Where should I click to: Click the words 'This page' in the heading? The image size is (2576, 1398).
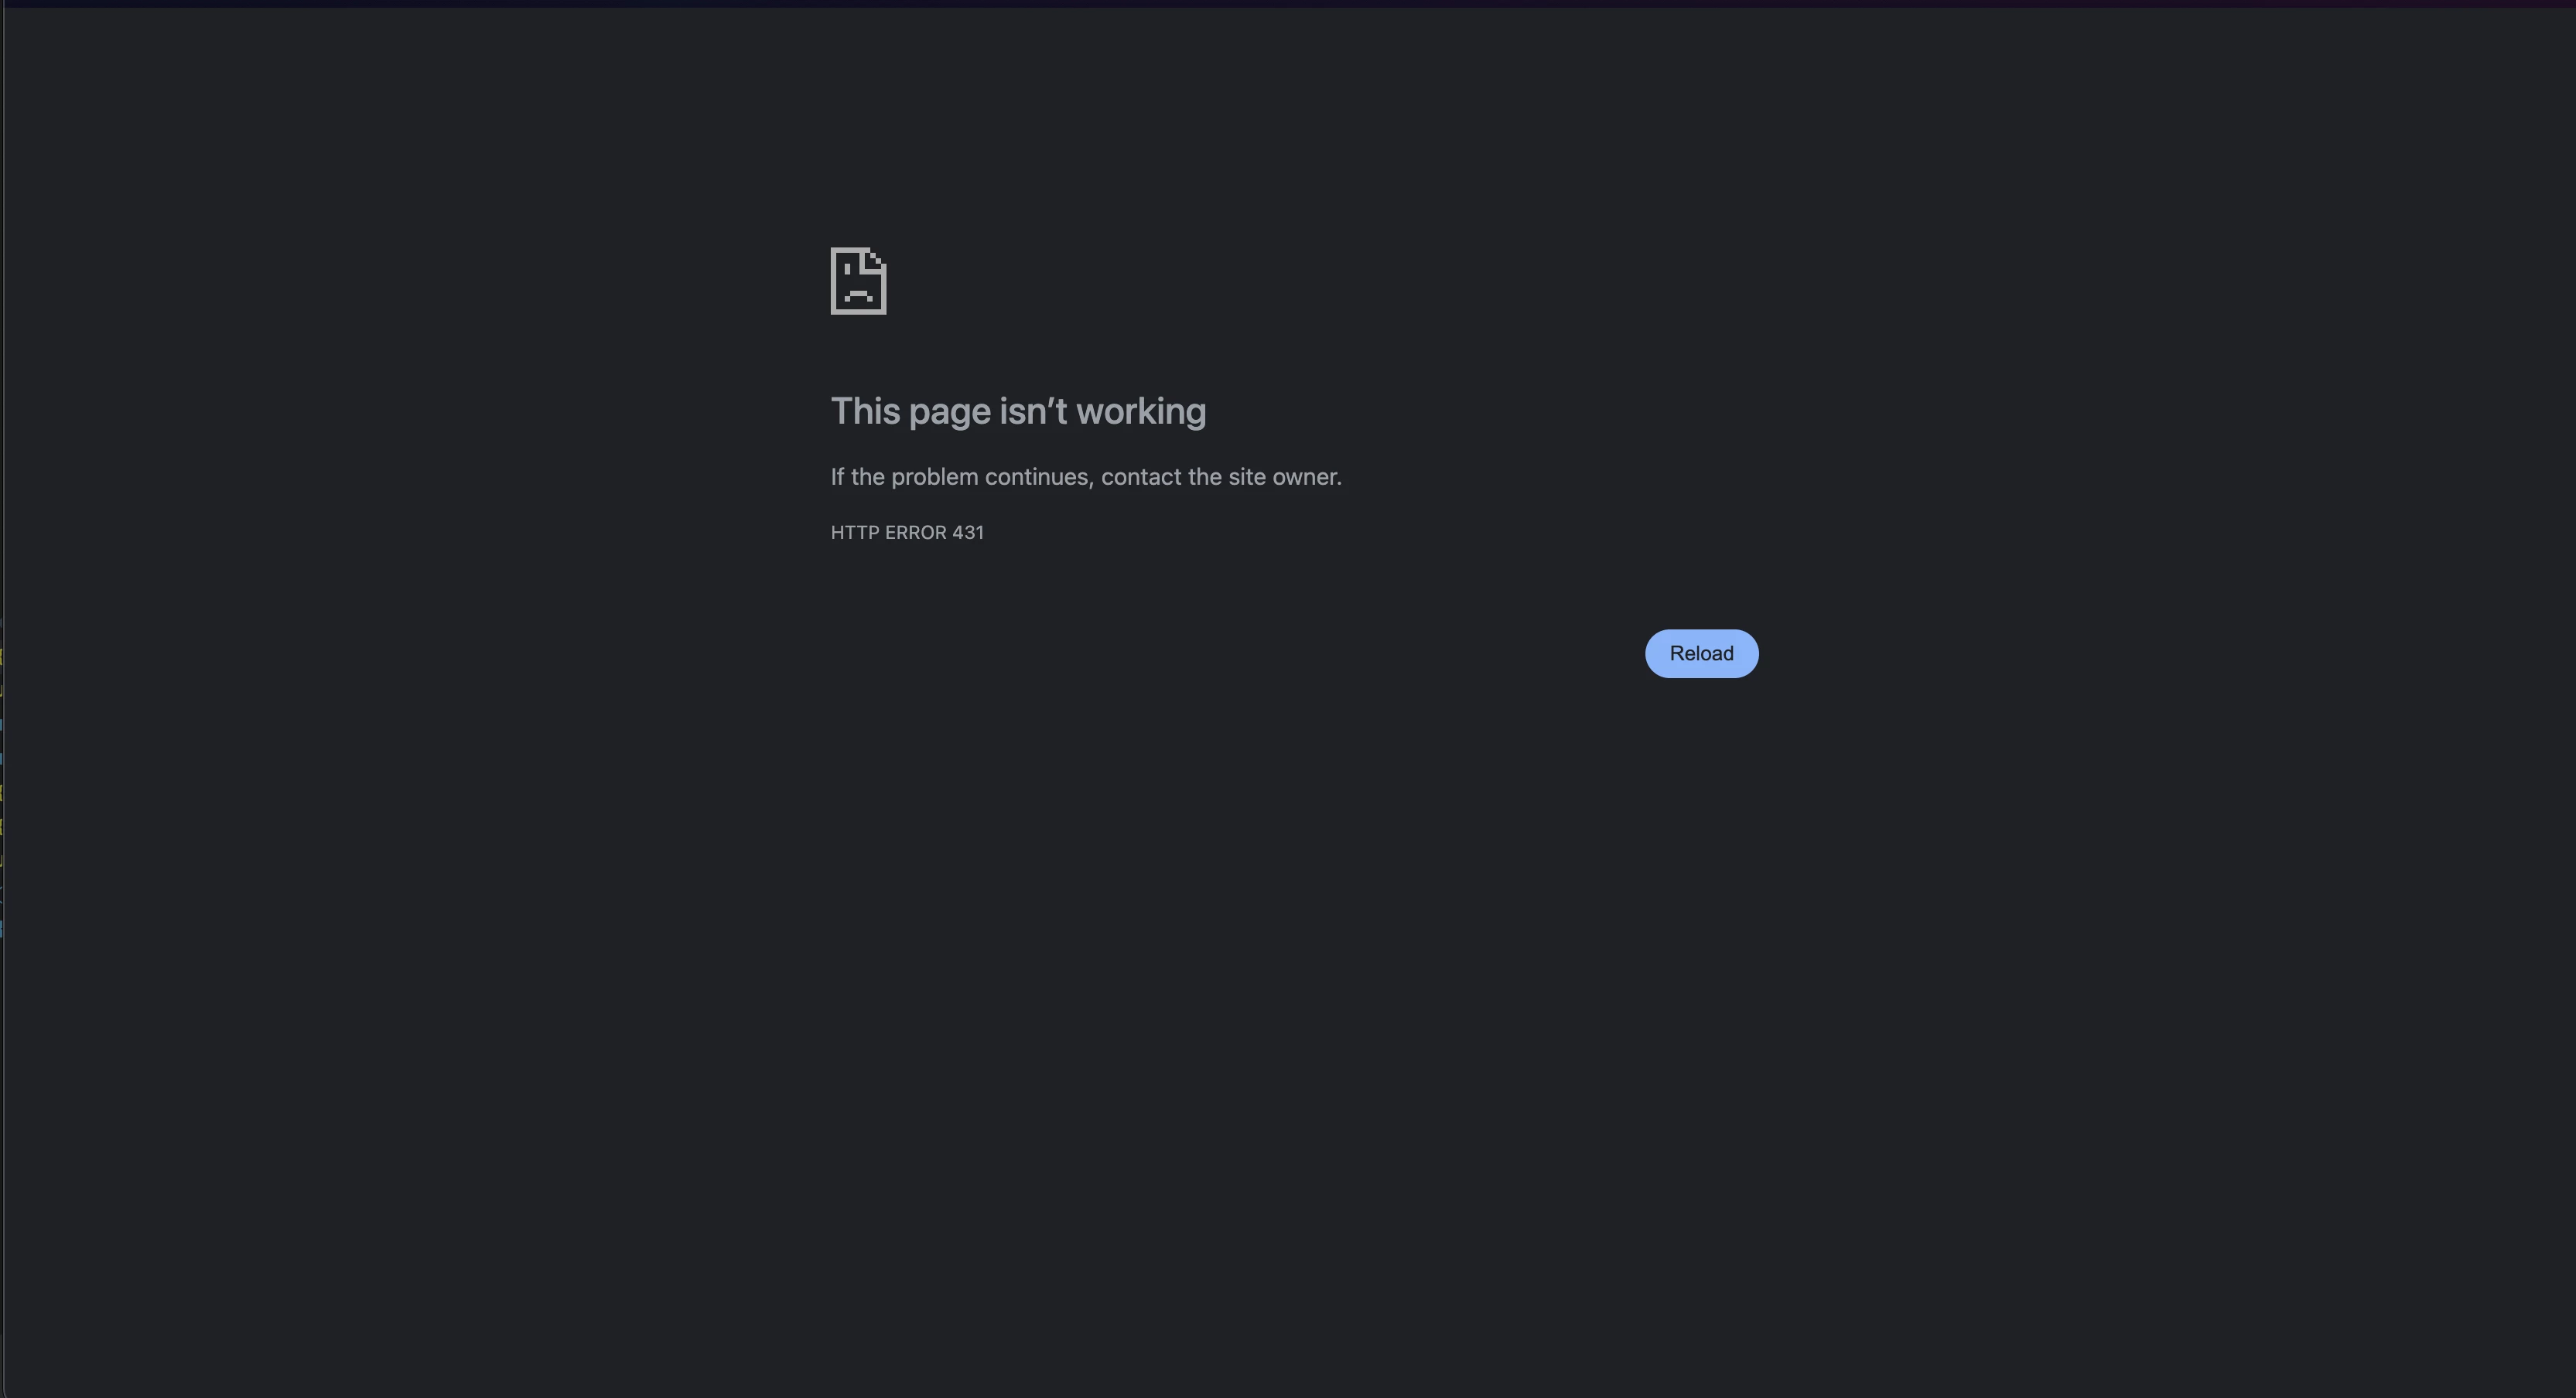click(910, 411)
